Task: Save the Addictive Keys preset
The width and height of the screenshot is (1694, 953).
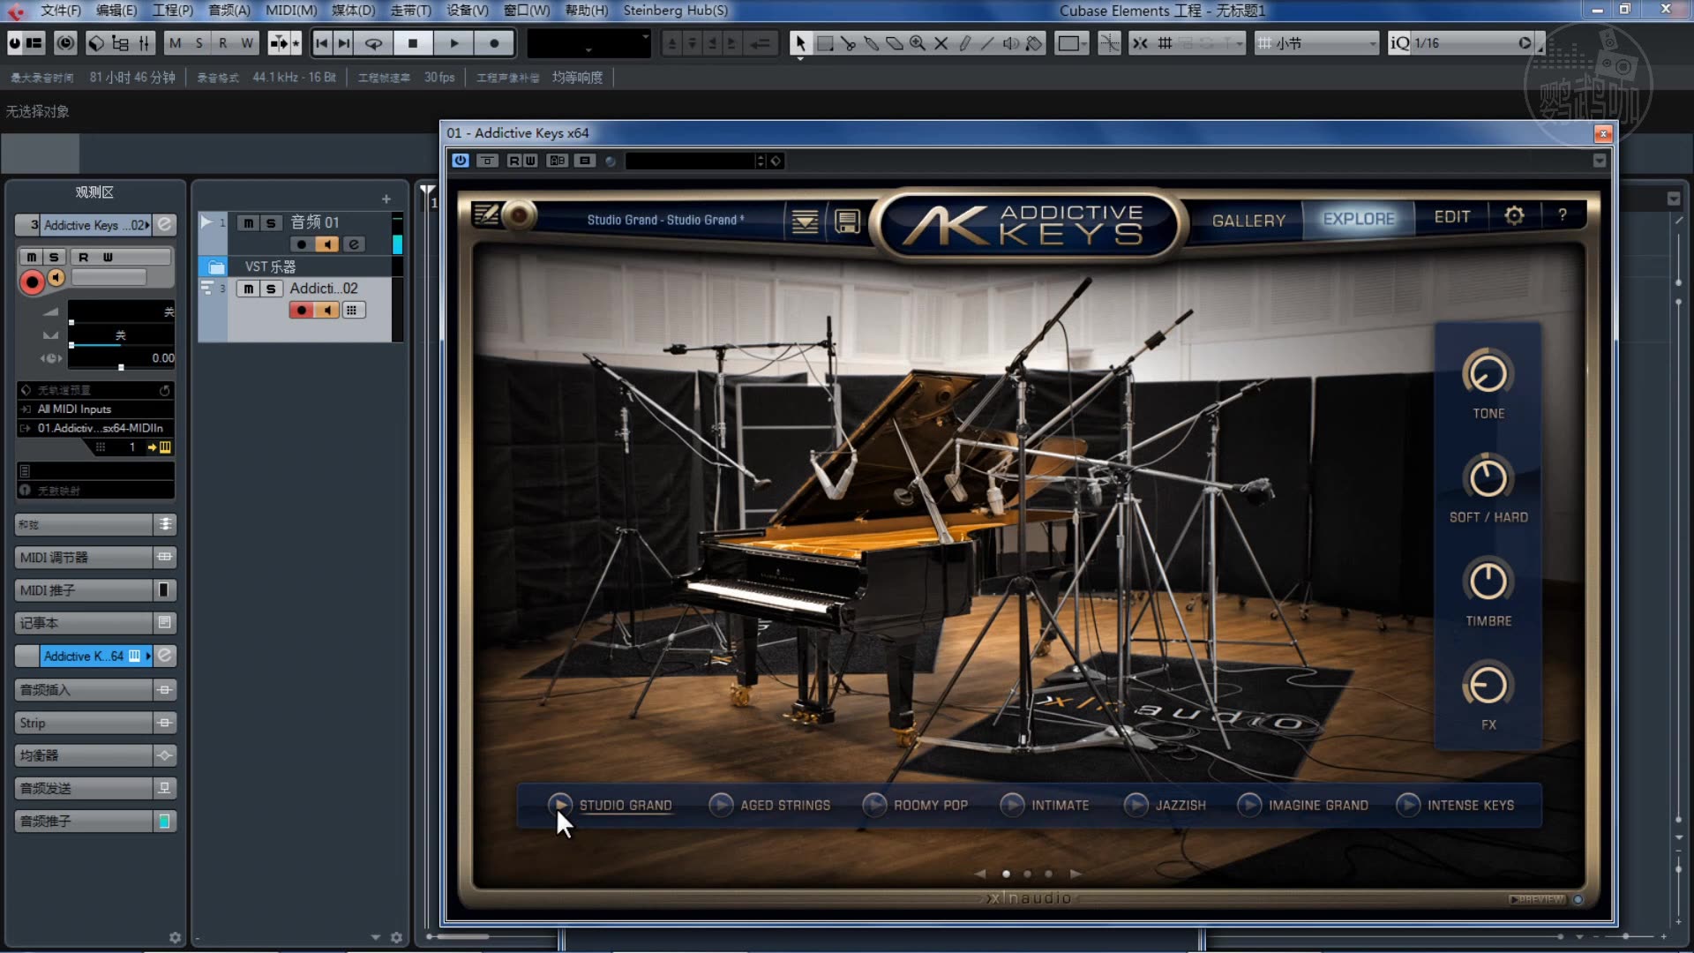Action: coord(847,221)
